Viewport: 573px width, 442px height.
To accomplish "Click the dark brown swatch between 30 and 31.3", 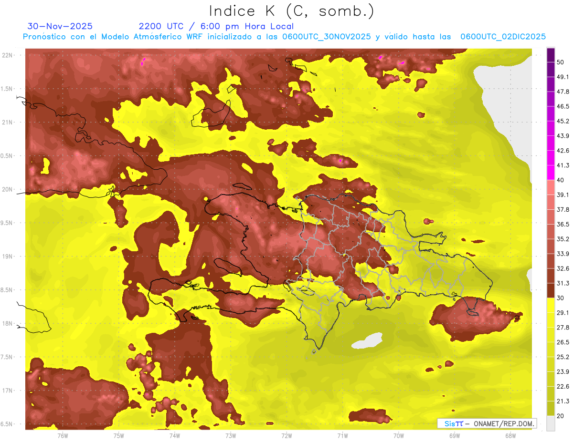I will click(551, 290).
